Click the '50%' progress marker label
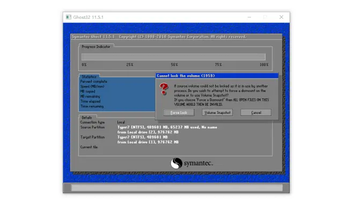The width and height of the screenshot is (354, 203). [x=174, y=64]
